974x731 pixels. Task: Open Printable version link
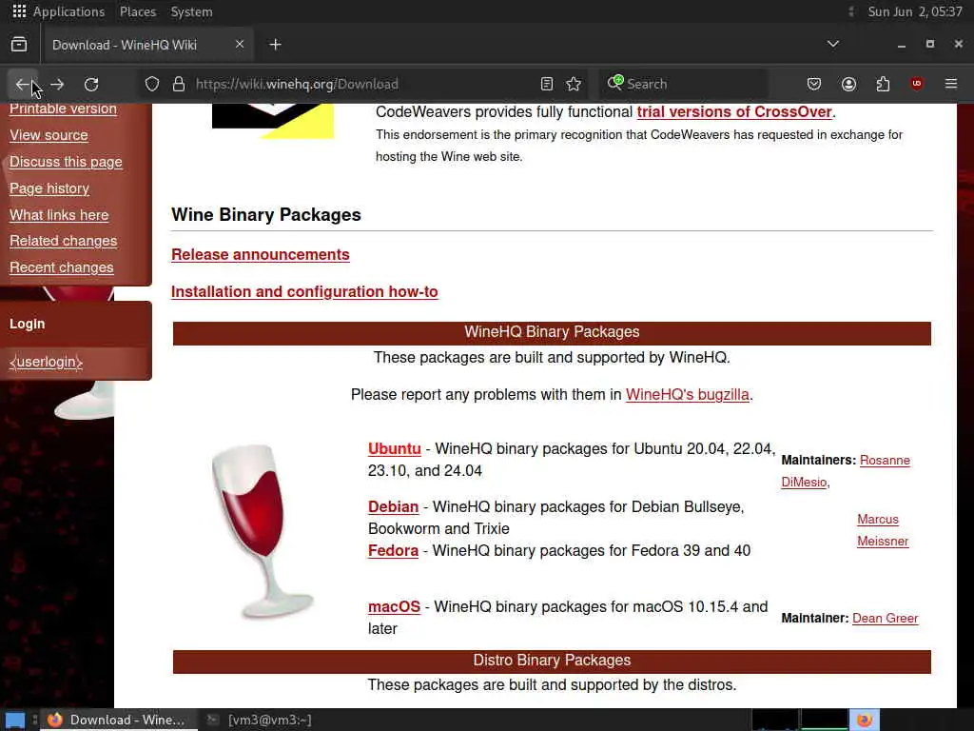[x=63, y=109]
